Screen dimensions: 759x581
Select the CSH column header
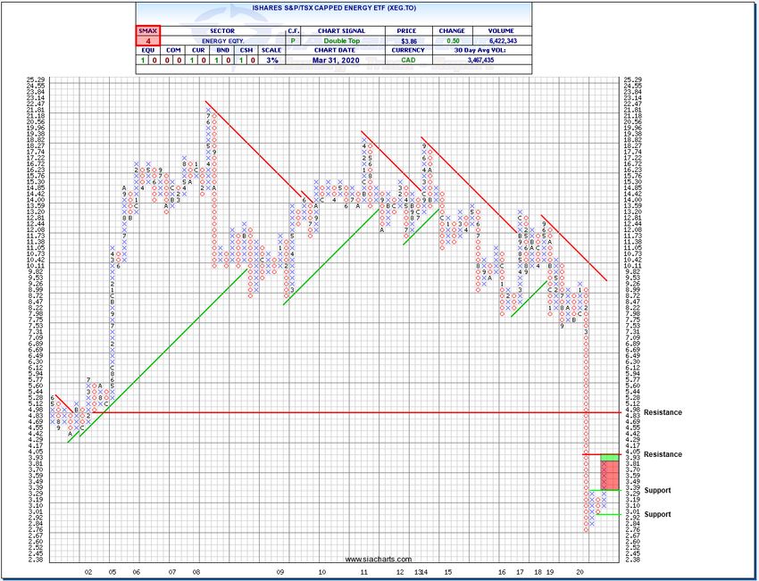pyautogui.click(x=246, y=50)
